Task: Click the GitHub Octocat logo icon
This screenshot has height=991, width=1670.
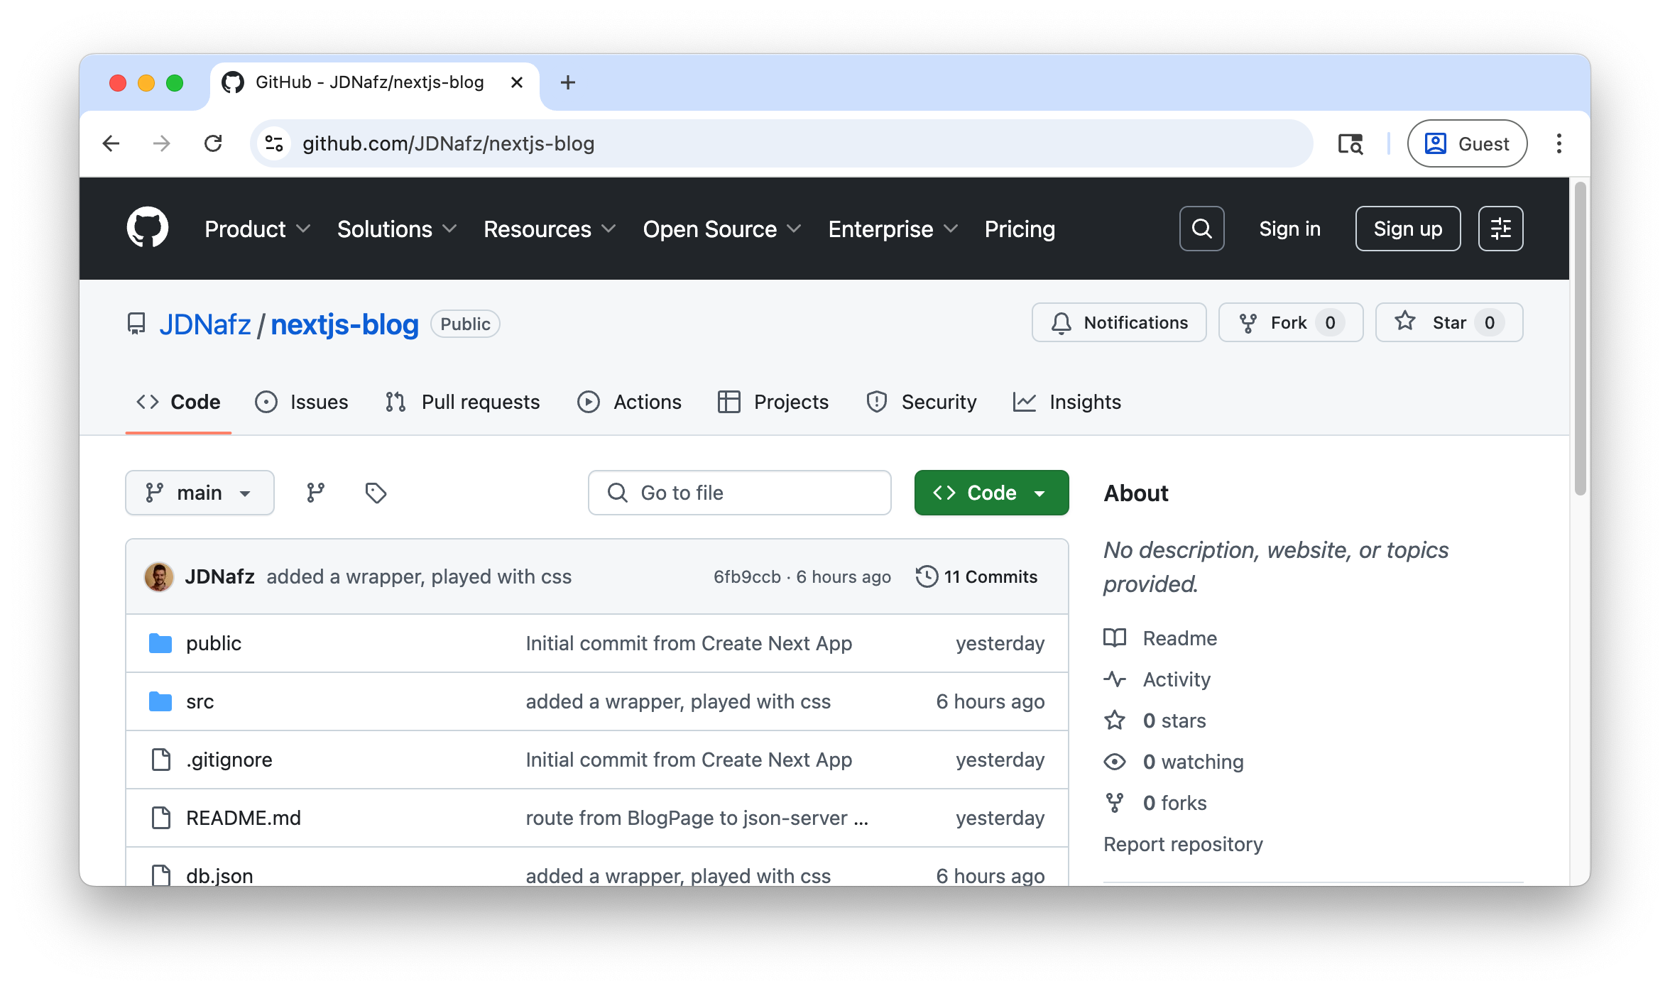Action: tap(147, 229)
